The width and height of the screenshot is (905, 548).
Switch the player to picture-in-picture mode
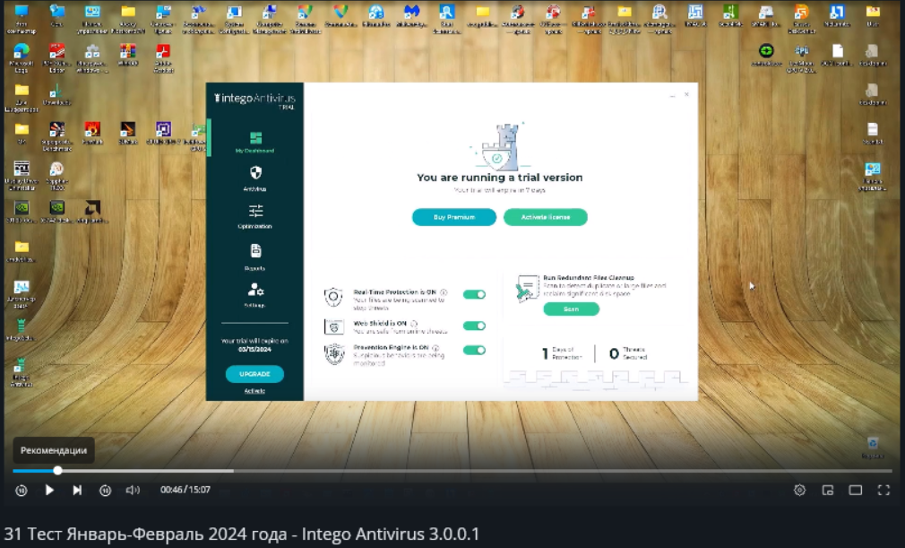coord(828,491)
